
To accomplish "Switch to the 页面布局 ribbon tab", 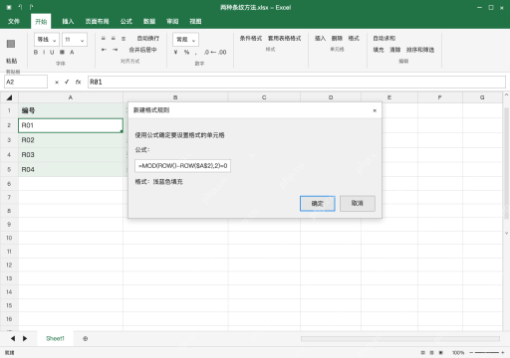I will 97,22.
